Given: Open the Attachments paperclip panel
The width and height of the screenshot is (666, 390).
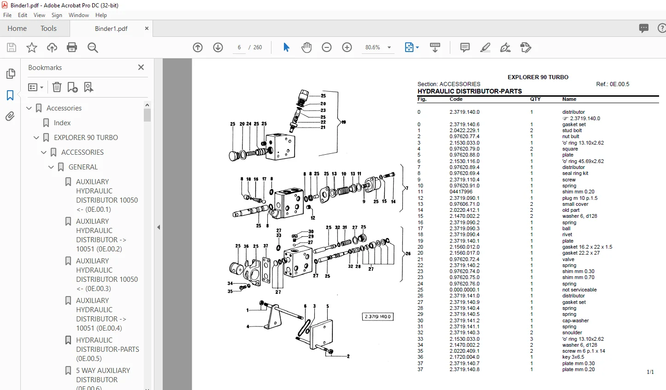Looking at the screenshot, I should click(x=10, y=116).
